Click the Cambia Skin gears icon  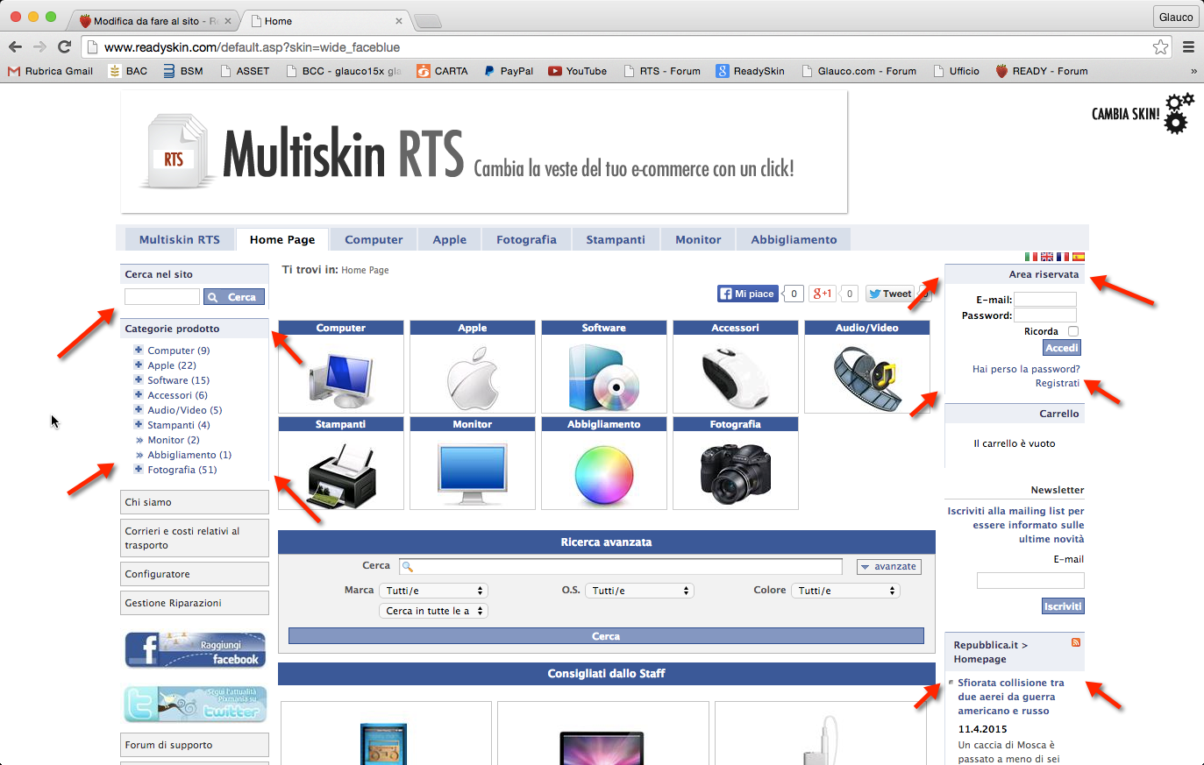click(1179, 113)
